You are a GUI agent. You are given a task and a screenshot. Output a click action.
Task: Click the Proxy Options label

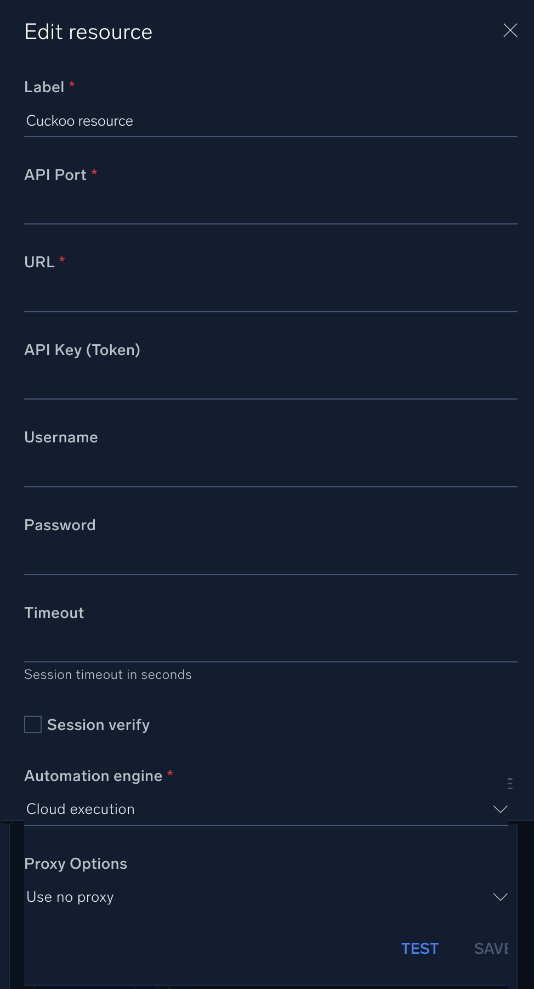click(x=76, y=864)
